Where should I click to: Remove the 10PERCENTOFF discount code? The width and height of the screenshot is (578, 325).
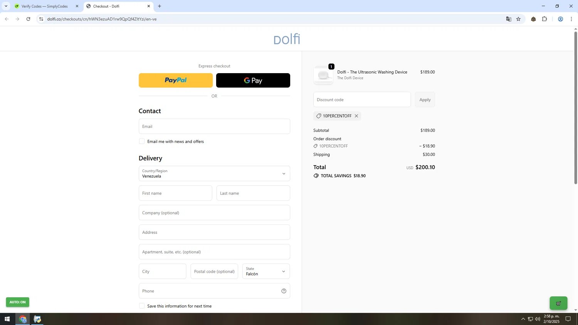356,116
